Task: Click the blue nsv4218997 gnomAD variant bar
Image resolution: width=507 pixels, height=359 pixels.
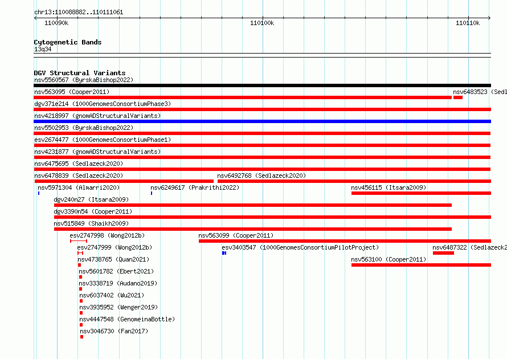Action: coord(262,121)
